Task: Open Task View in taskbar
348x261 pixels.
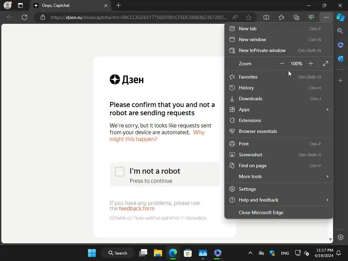Action: [x=143, y=253]
